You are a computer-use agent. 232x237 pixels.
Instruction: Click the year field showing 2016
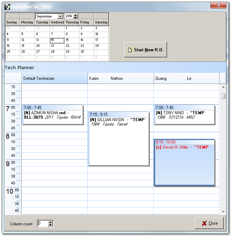[69, 16]
